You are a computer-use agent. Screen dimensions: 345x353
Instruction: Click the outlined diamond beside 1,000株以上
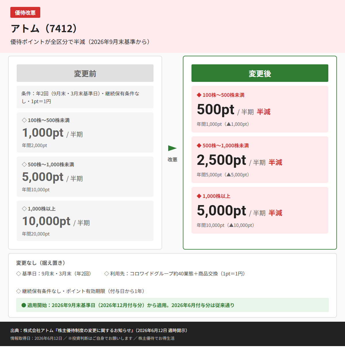24,209
